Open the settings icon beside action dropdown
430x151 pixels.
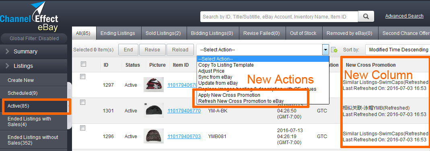click(334, 50)
